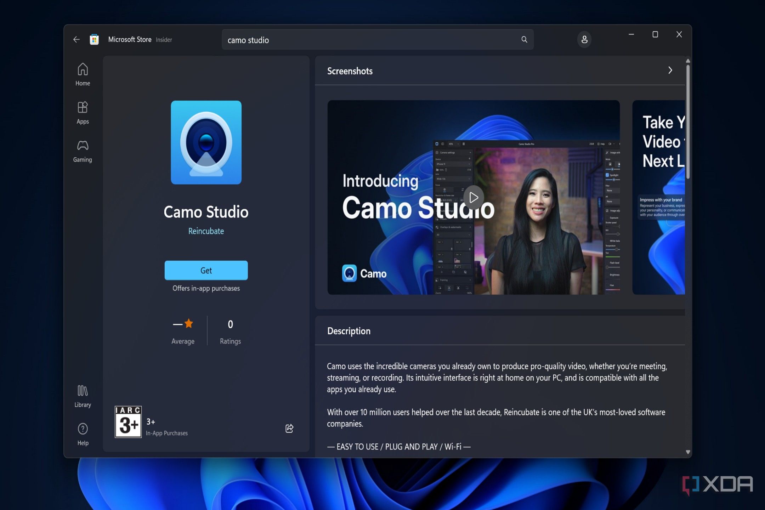765x510 pixels.
Task: Click the IARC 3+ age rating badge
Action: click(x=128, y=422)
